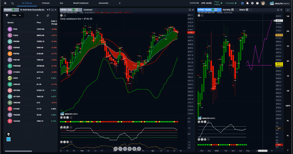This screenshot has width=293, height=154.
Task: Switch to the Livestream tab
Action: (88, 10)
